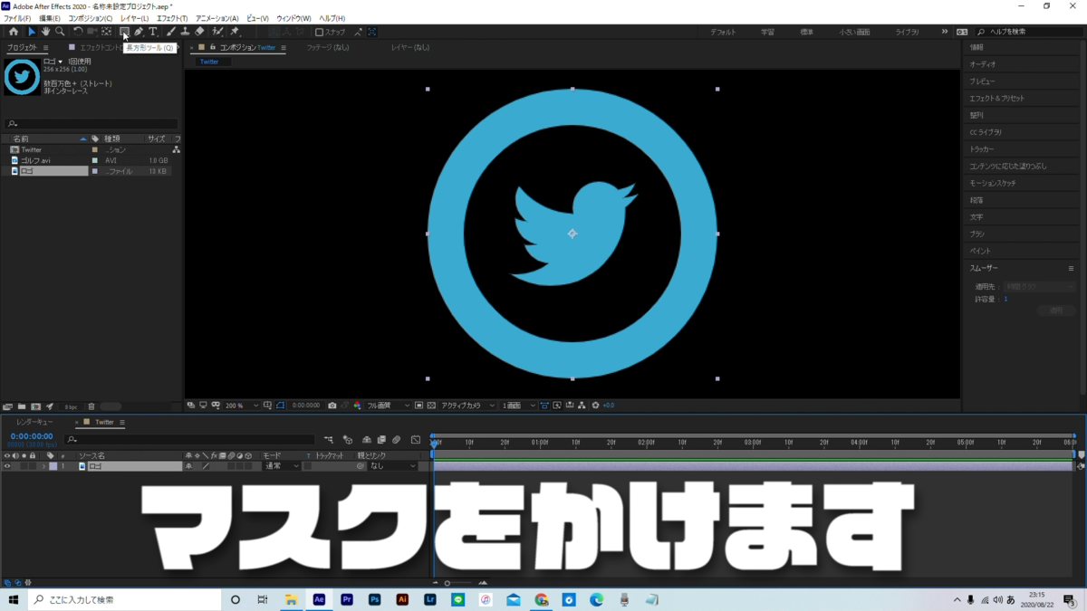Expand hidden workspaces chevron
The width and height of the screenshot is (1087, 611).
coord(945,32)
